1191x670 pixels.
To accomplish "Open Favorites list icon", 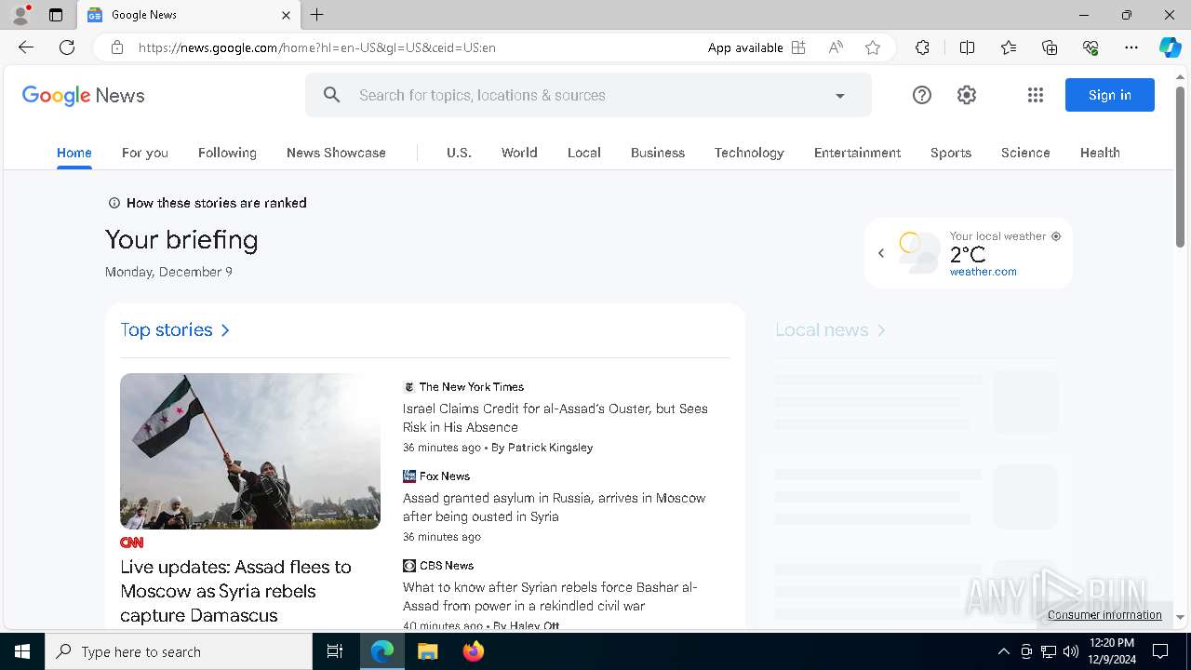I will pyautogui.click(x=1009, y=47).
